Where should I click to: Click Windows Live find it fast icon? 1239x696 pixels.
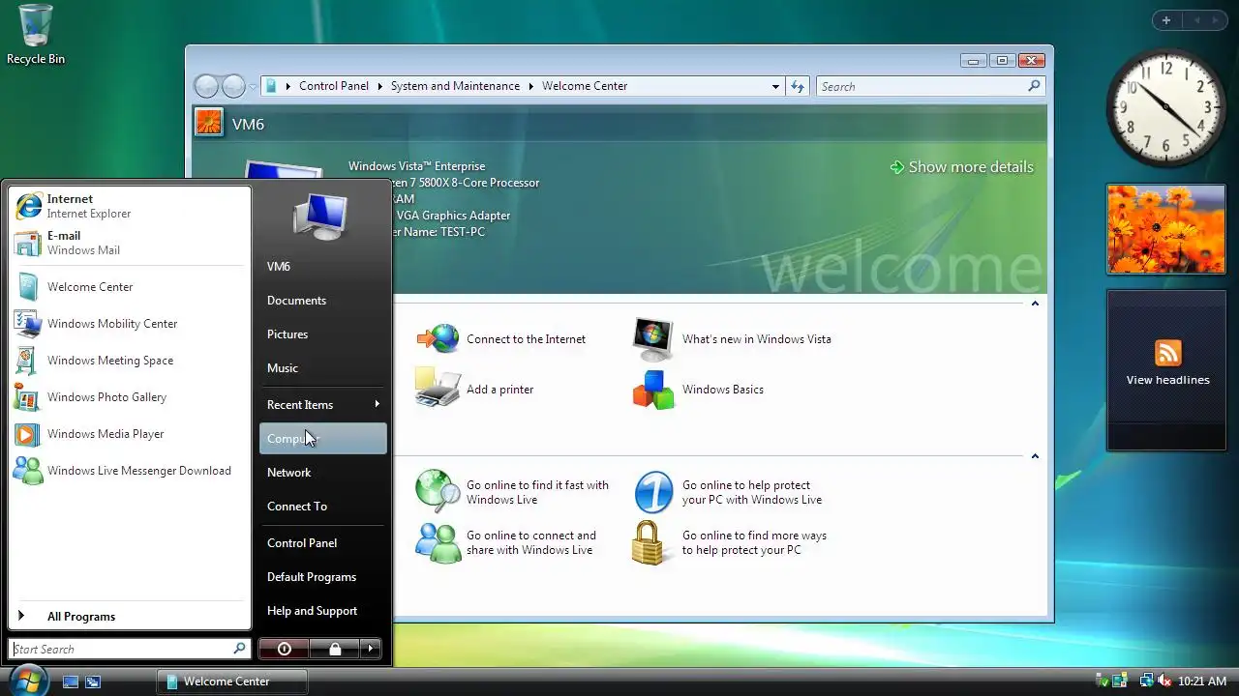[x=438, y=492]
